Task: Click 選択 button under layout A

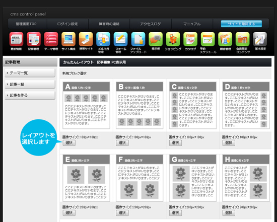Action: (x=69, y=142)
